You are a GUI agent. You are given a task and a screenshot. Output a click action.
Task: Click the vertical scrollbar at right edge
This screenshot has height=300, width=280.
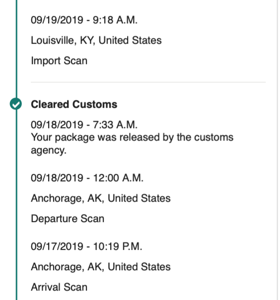277,150
